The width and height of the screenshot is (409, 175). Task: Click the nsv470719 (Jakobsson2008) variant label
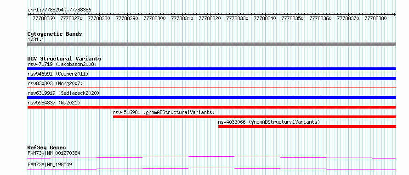click(62, 64)
